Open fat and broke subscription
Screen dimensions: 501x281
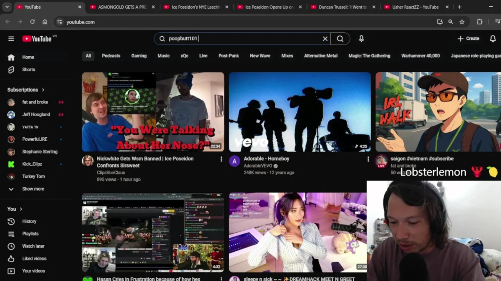(35, 102)
